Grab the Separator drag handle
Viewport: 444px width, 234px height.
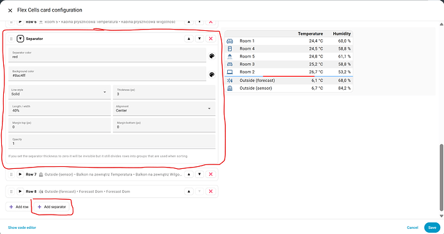12,39
